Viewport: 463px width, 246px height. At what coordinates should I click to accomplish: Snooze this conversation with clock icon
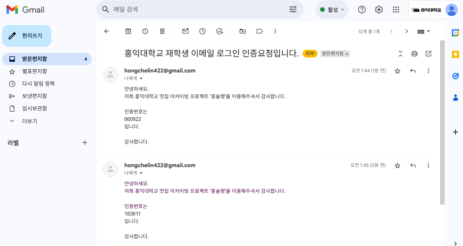[202, 31]
